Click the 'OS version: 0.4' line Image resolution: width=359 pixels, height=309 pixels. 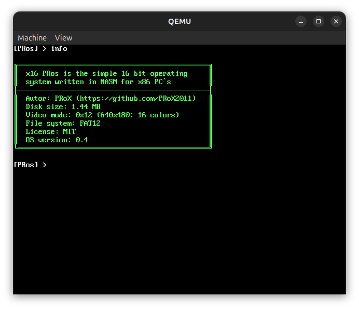click(57, 140)
